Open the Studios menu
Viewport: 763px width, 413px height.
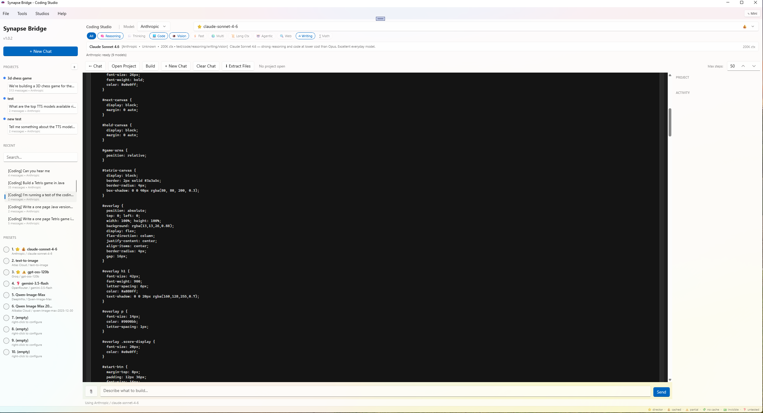(x=42, y=13)
